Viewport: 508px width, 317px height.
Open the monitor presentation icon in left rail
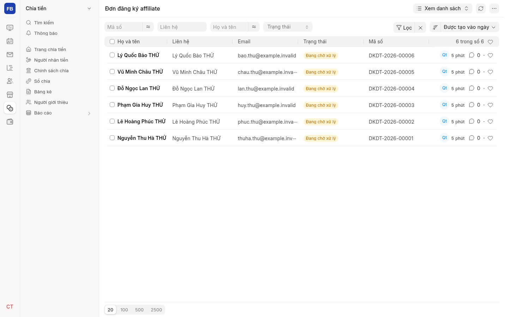click(x=10, y=28)
